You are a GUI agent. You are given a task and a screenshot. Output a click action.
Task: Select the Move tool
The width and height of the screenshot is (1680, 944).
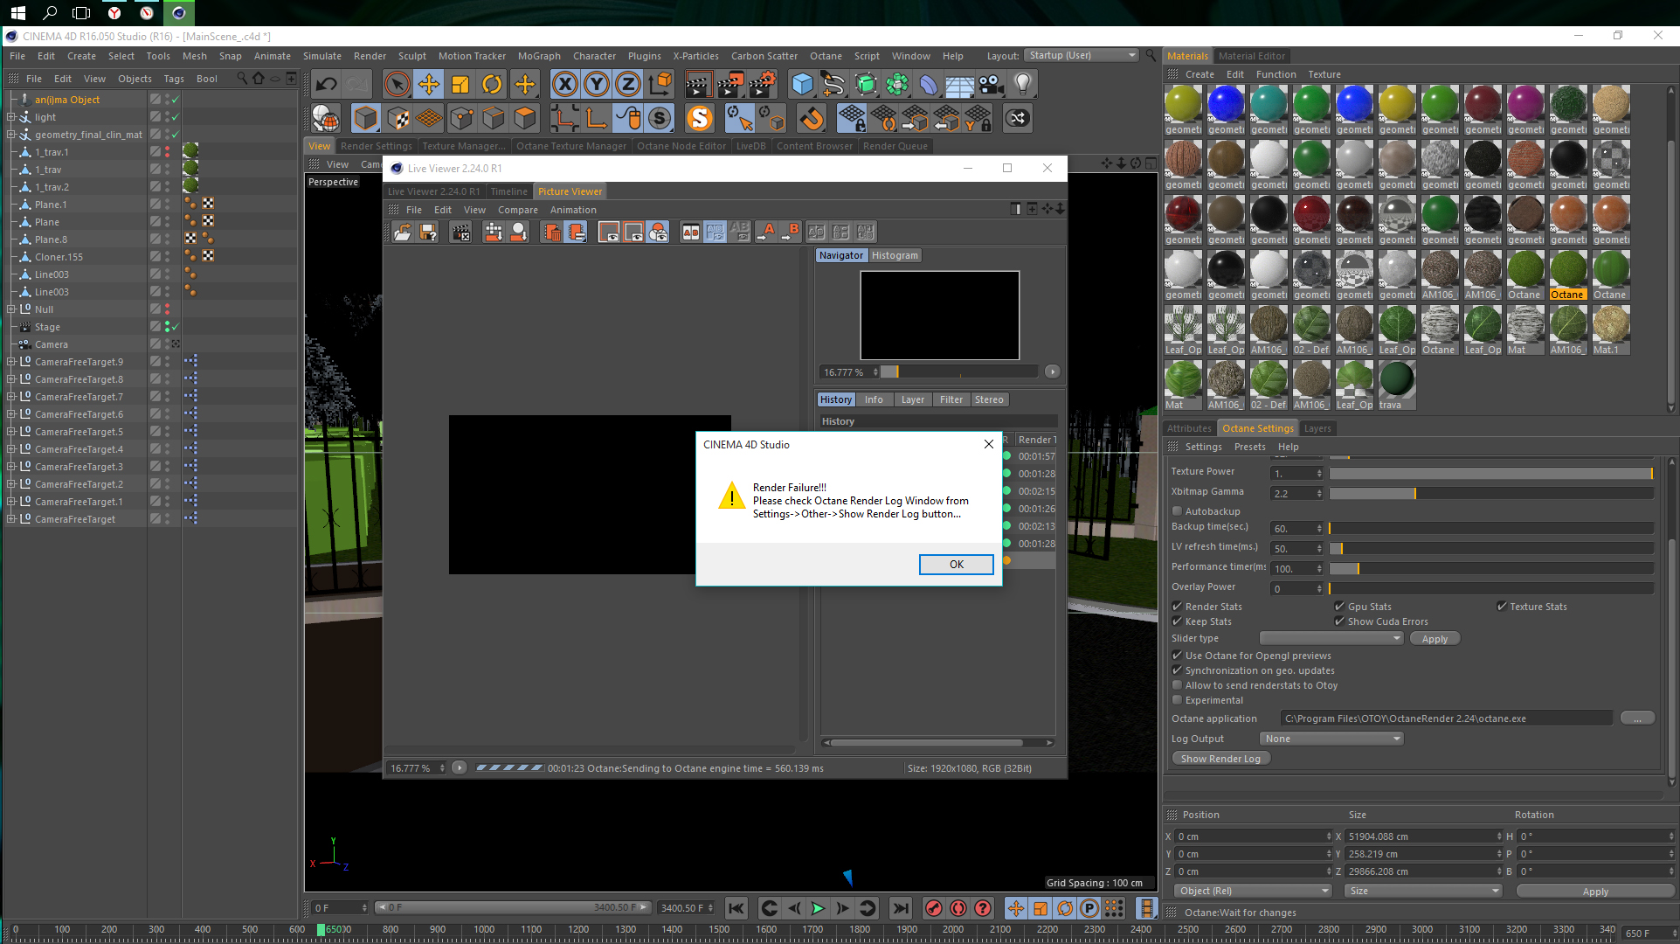429,84
